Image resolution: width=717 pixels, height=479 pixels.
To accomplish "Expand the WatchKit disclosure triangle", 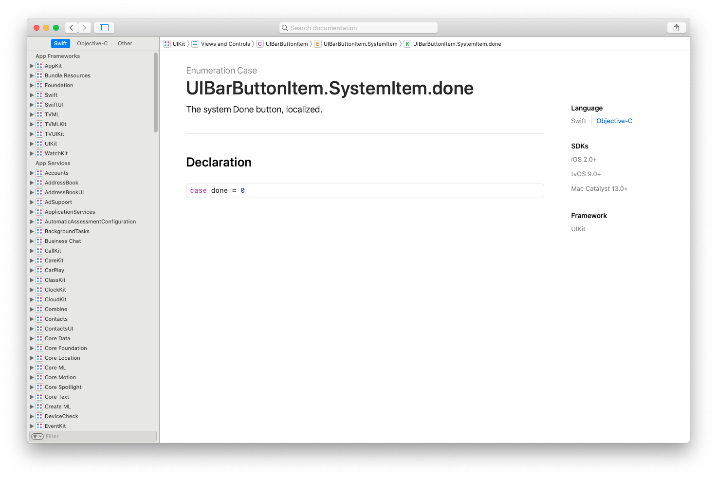I will 32,153.
